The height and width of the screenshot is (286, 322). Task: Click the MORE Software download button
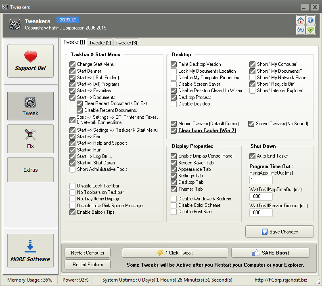(30, 250)
